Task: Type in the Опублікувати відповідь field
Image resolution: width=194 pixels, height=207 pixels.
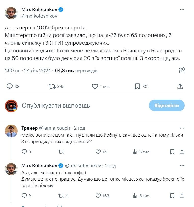Action: (76, 105)
